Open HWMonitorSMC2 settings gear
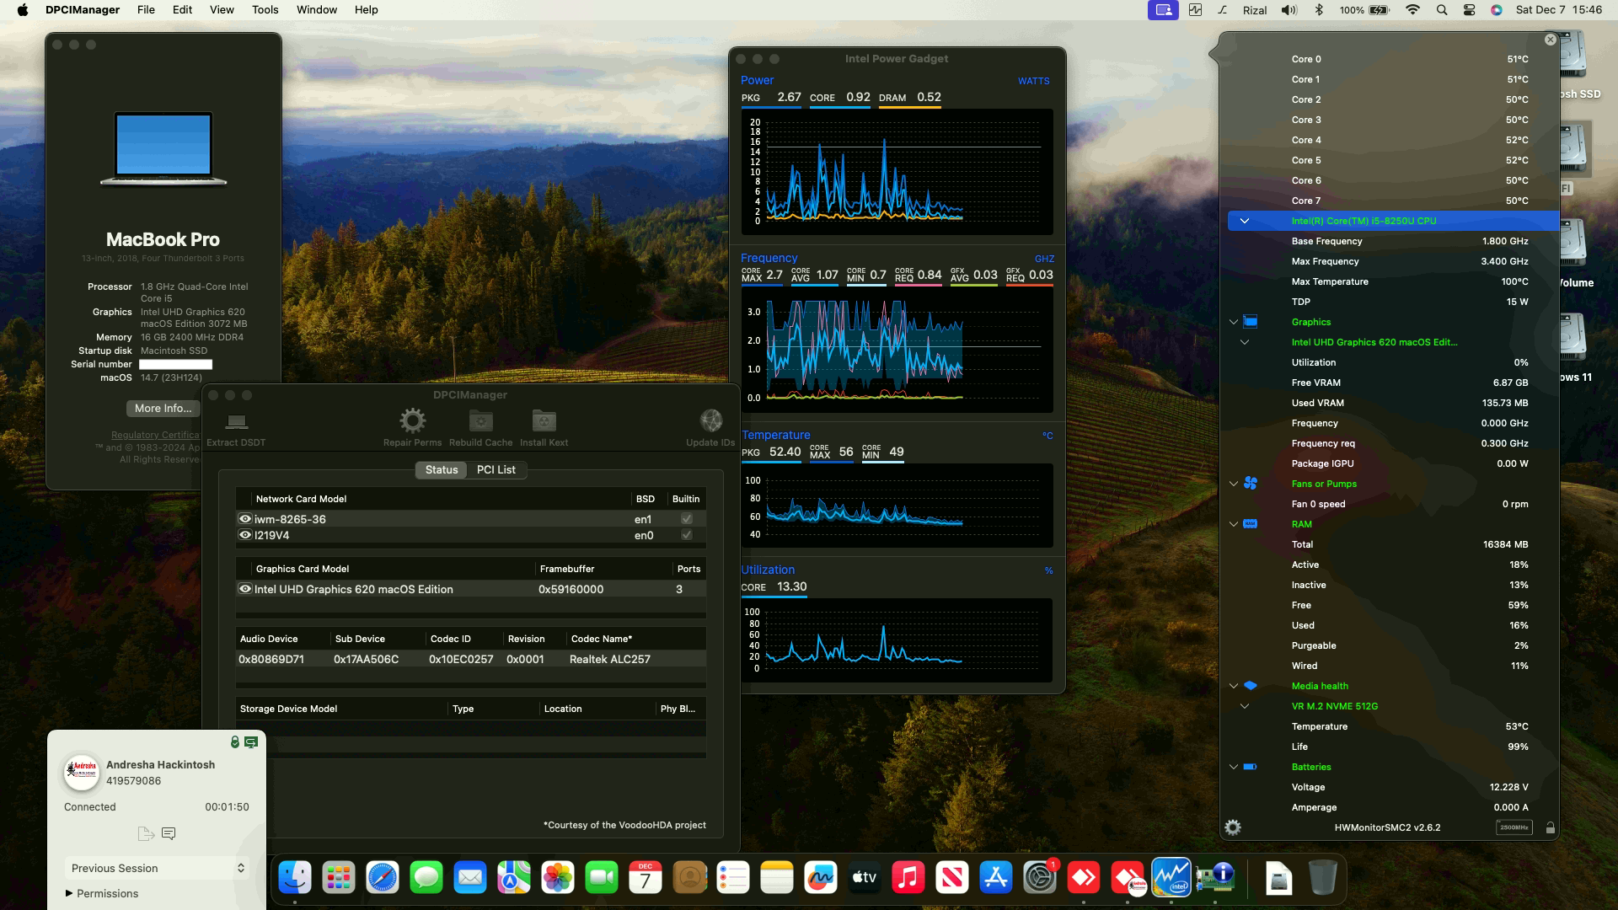Screen dimensions: 1618x910 coord(1233,827)
